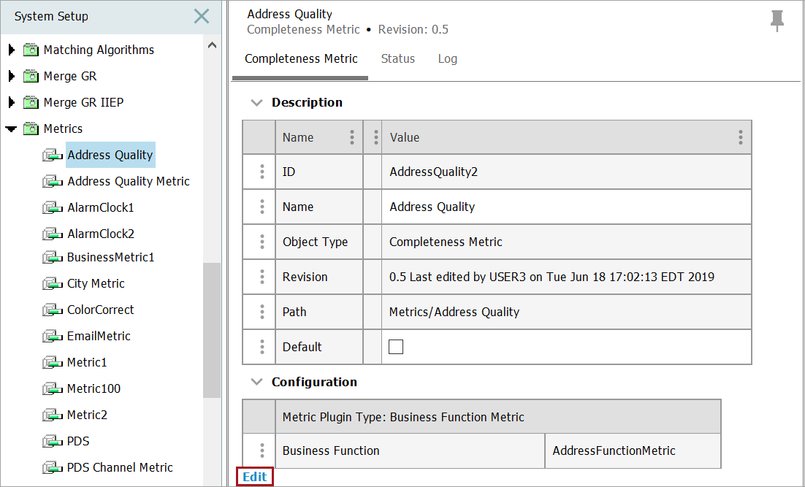The image size is (805, 487).
Task: Open the Name column options menu
Action: (x=352, y=137)
